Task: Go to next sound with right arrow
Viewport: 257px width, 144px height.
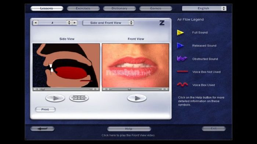Action: point(75,23)
